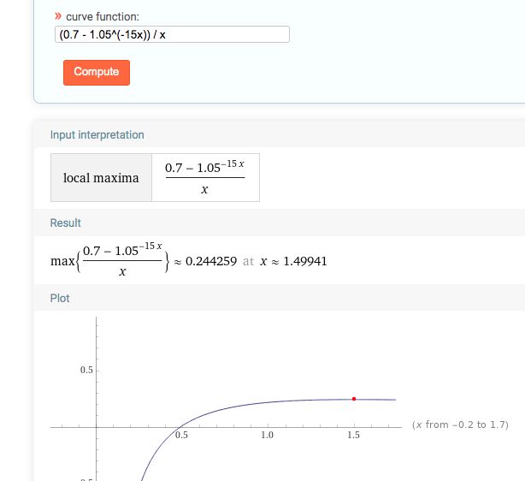Click the red maximum point on the plot
The width and height of the screenshot is (525, 481).
point(353,399)
